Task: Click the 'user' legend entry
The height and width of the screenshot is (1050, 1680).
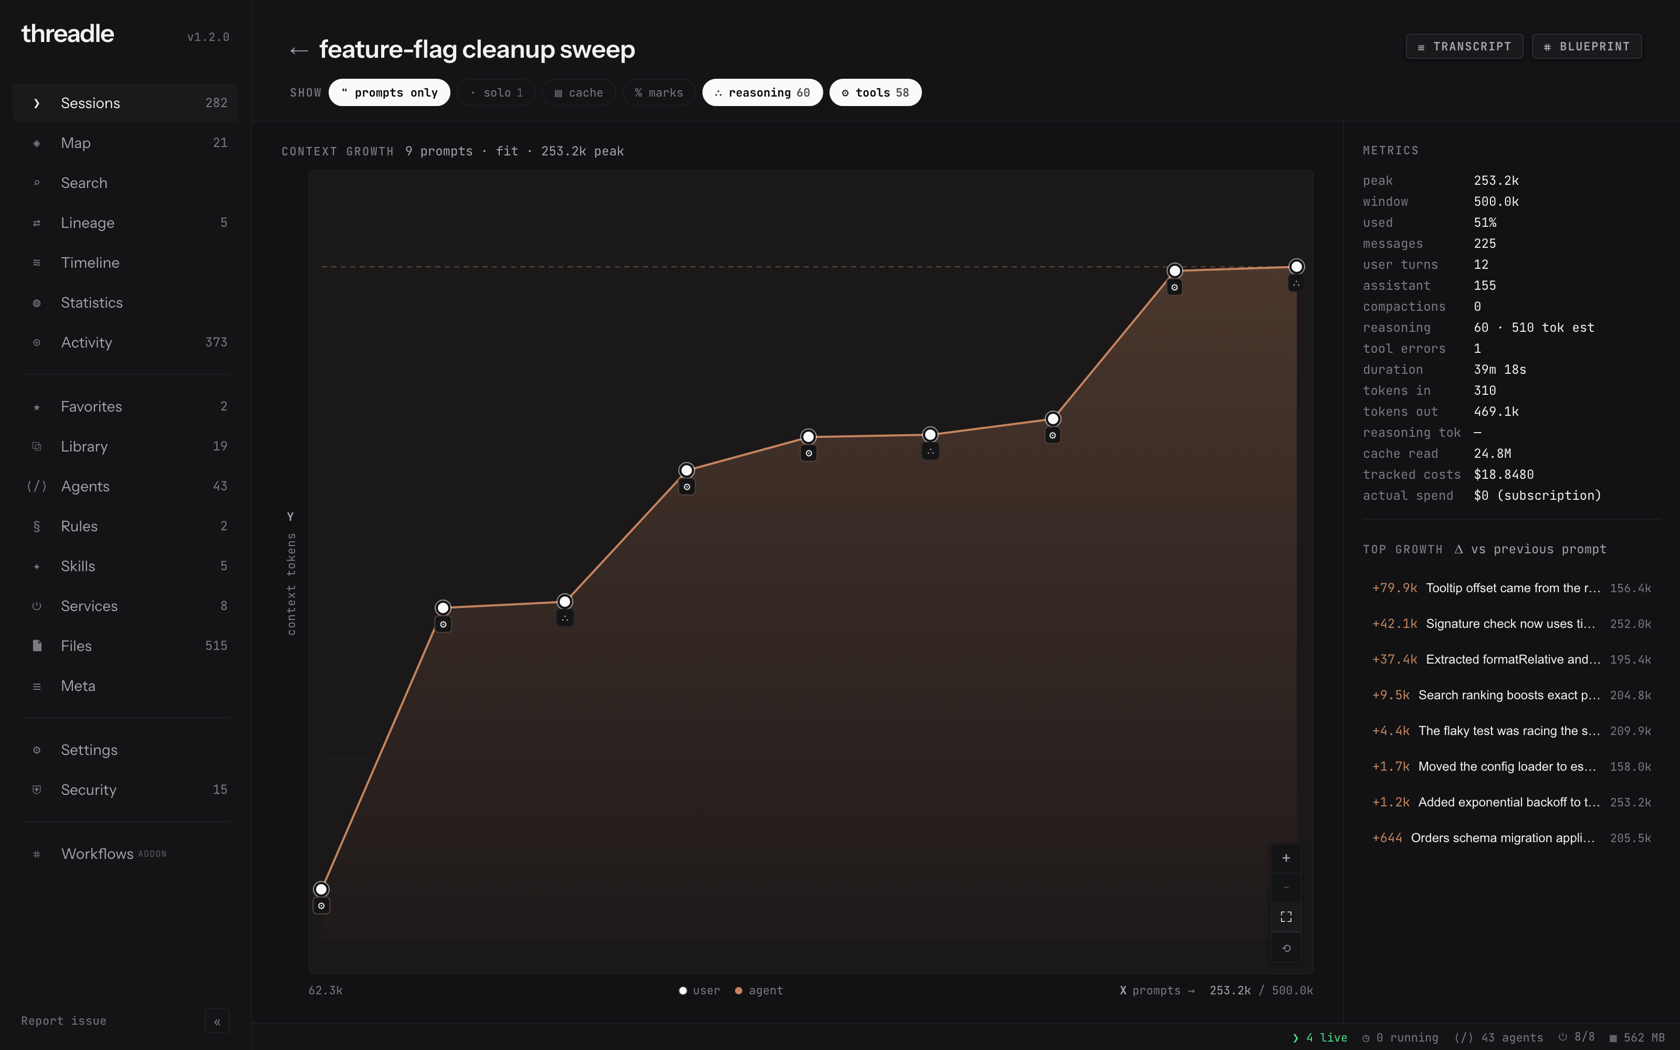Action: click(700, 991)
